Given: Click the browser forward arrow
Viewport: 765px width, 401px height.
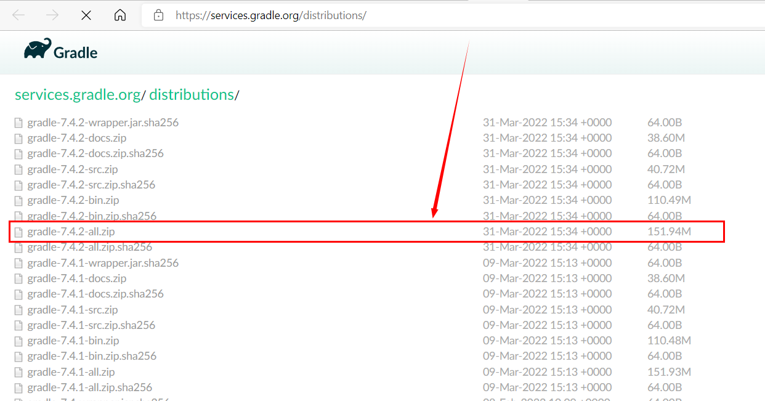Looking at the screenshot, I should click(x=52, y=15).
